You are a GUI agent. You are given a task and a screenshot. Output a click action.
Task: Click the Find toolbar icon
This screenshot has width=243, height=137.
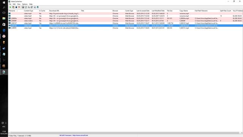point(35,7)
